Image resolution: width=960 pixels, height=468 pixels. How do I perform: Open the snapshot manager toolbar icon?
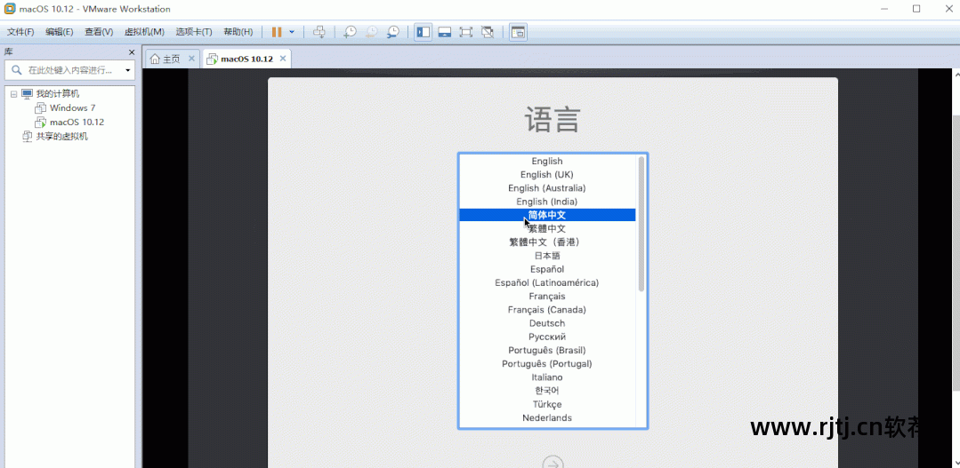pos(392,32)
